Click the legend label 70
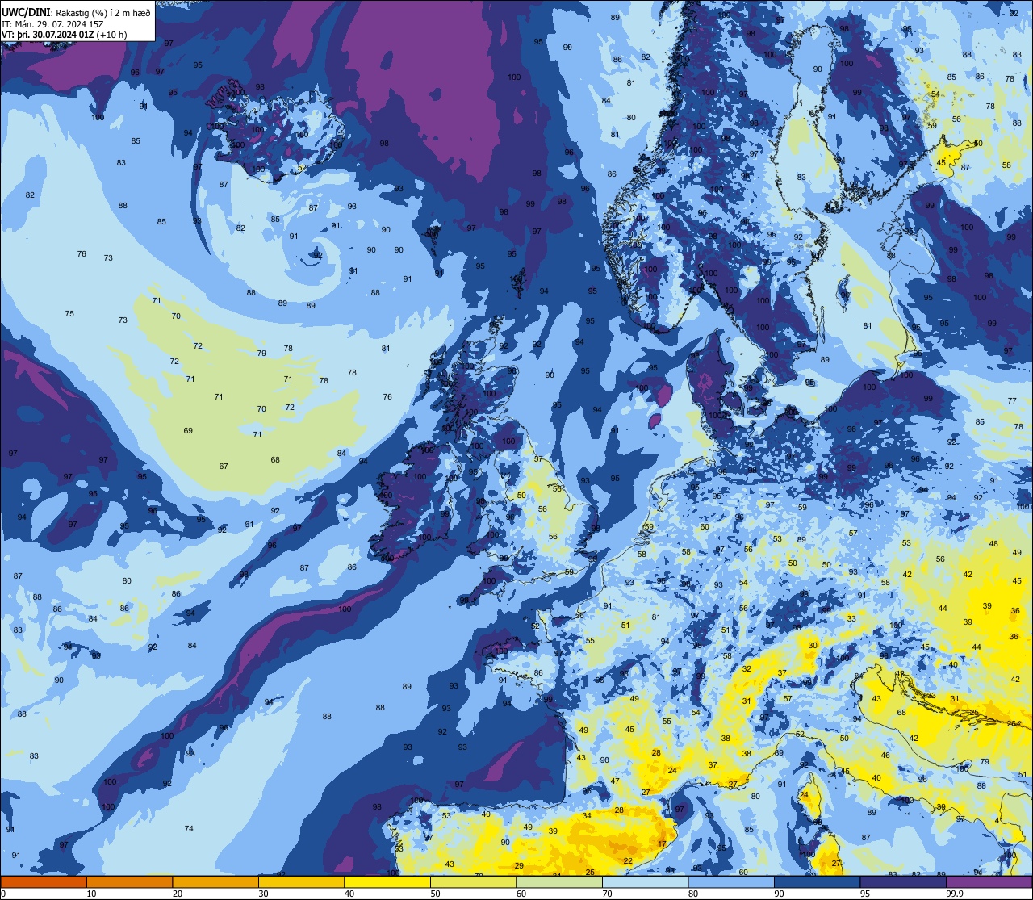This screenshot has width=1033, height=900. point(607,894)
